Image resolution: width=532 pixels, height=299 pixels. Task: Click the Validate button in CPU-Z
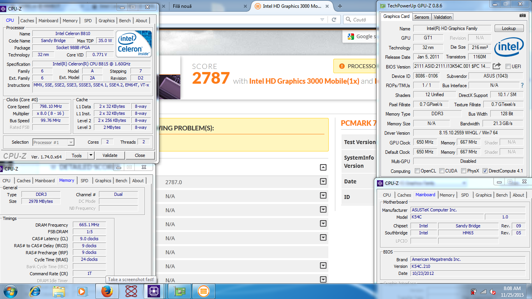(x=110, y=155)
